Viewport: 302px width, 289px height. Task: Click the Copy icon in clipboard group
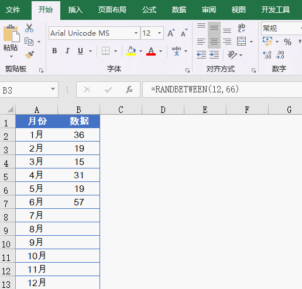coord(29,42)
